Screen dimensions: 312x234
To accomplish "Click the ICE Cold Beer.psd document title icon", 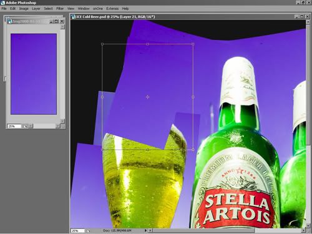I will tap(73, 17).
